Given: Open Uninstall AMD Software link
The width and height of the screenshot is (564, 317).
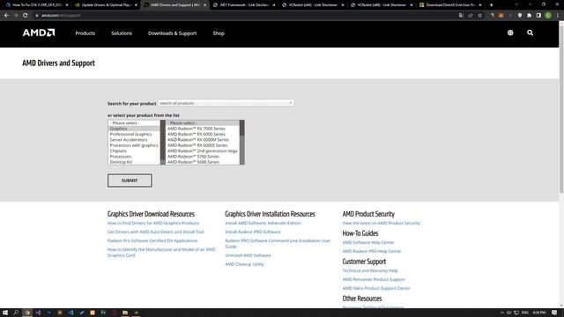Looking at the screenshot, I should [248, 255].
